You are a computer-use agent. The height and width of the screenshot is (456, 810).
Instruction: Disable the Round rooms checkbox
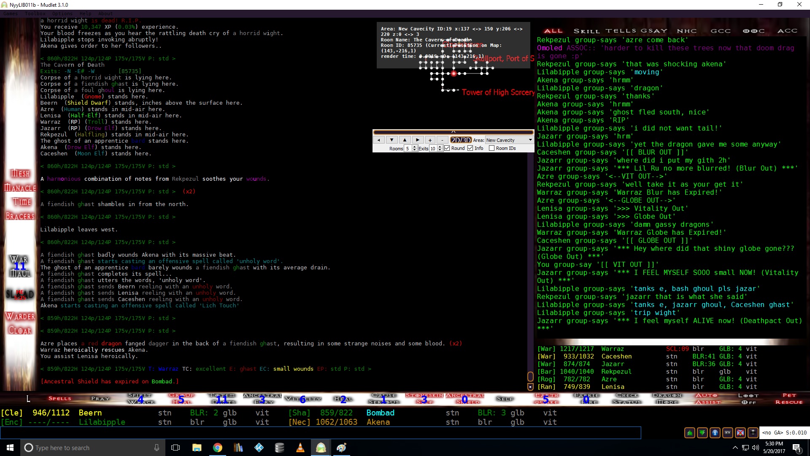[447, 148]
